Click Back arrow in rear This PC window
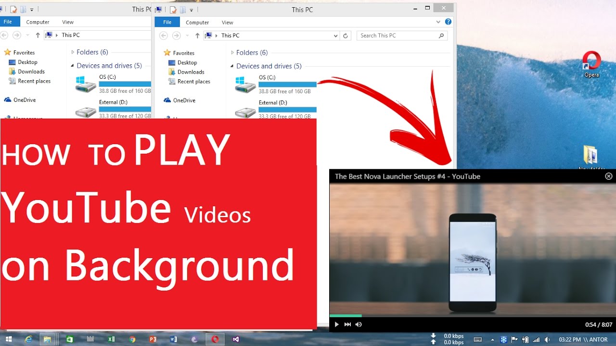Screen dimensions: 616x346 pos(4,35)
